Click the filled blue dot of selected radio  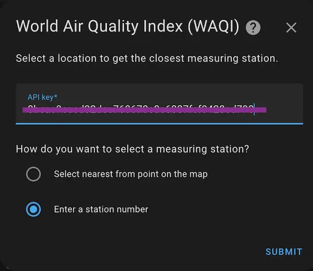33,210
